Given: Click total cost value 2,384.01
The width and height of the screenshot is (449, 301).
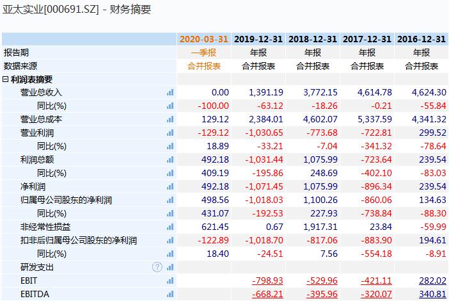Looking at the screenshot, I should (x=266, y=119).
